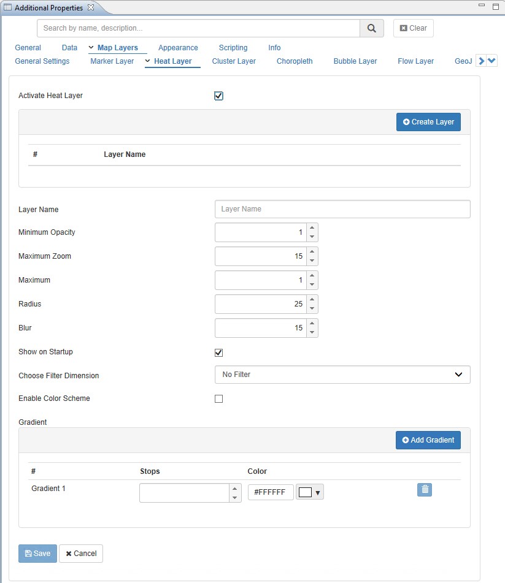Enable the Color Scheme checkbox
Viewport: 505px width, 583px height.
pyautogui.click(x=218, y=399)
